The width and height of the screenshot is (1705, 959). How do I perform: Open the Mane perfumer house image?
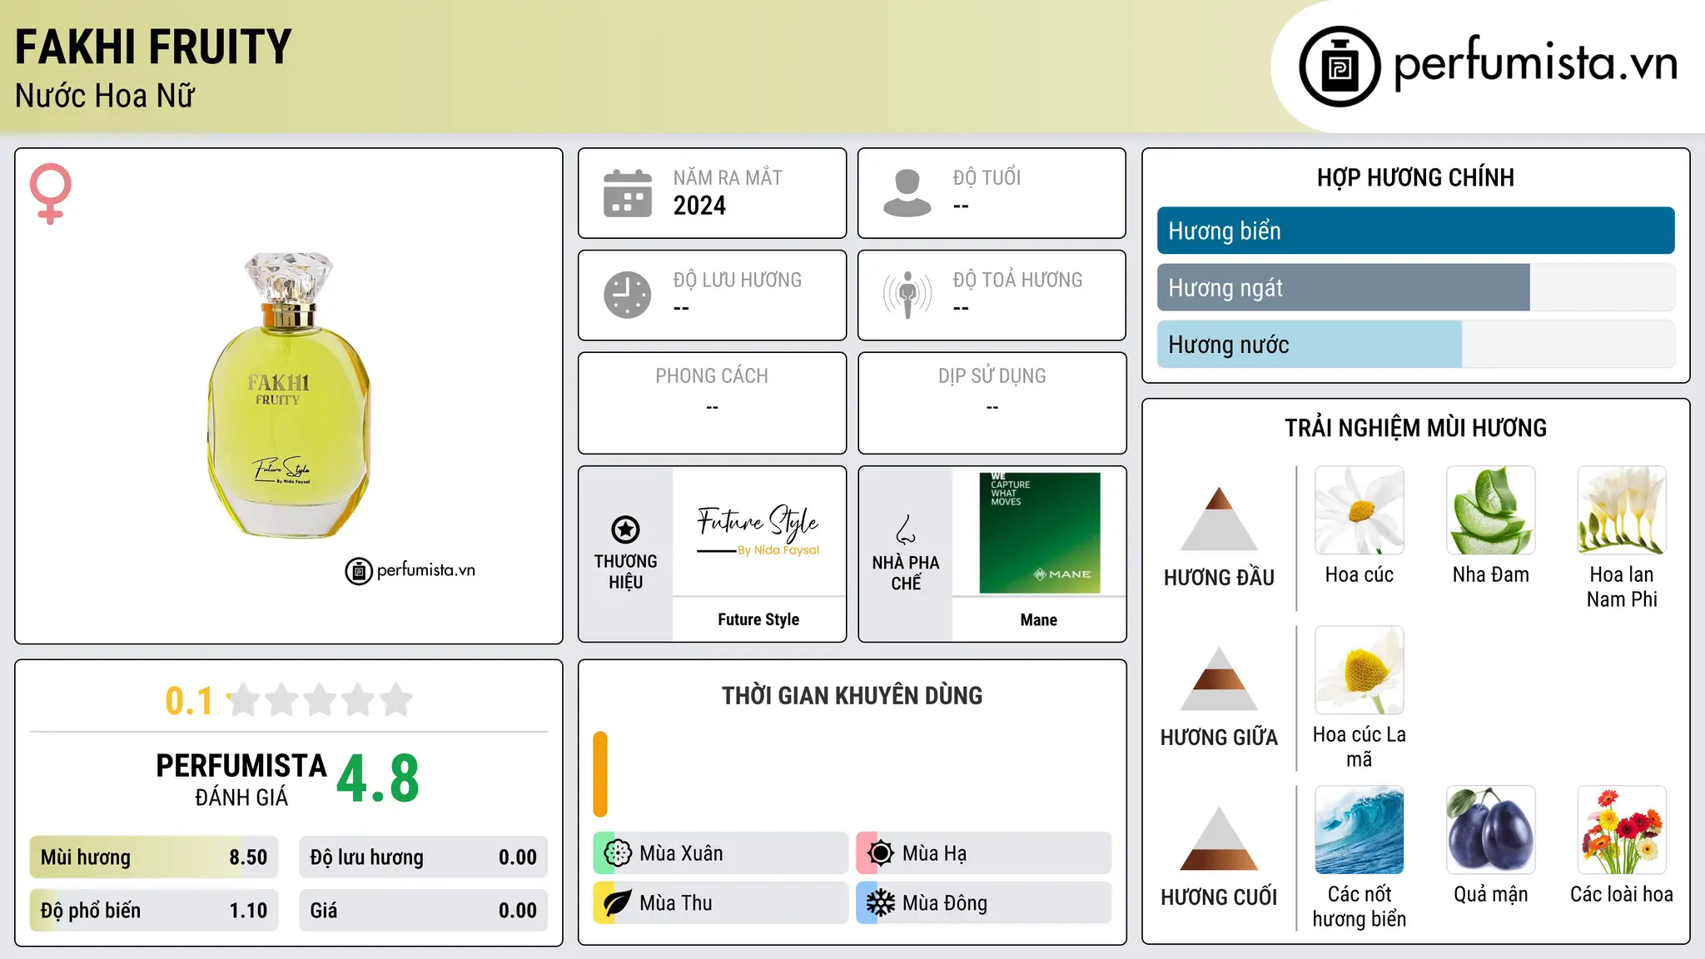click(x=1039, y=533)
